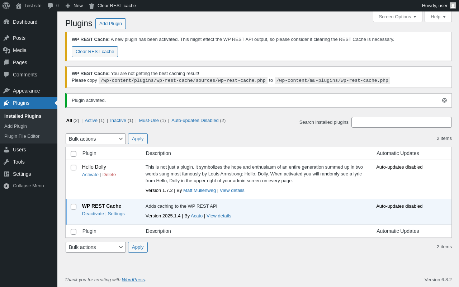459x287 pixels.
Task: Click the Settings sliders icon
Action: (6, 174)
